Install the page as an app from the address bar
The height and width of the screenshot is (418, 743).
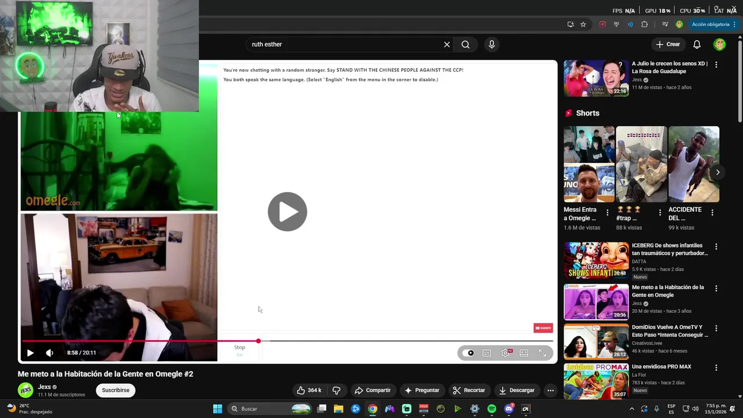pyautogui.click(x=571, y=24)
